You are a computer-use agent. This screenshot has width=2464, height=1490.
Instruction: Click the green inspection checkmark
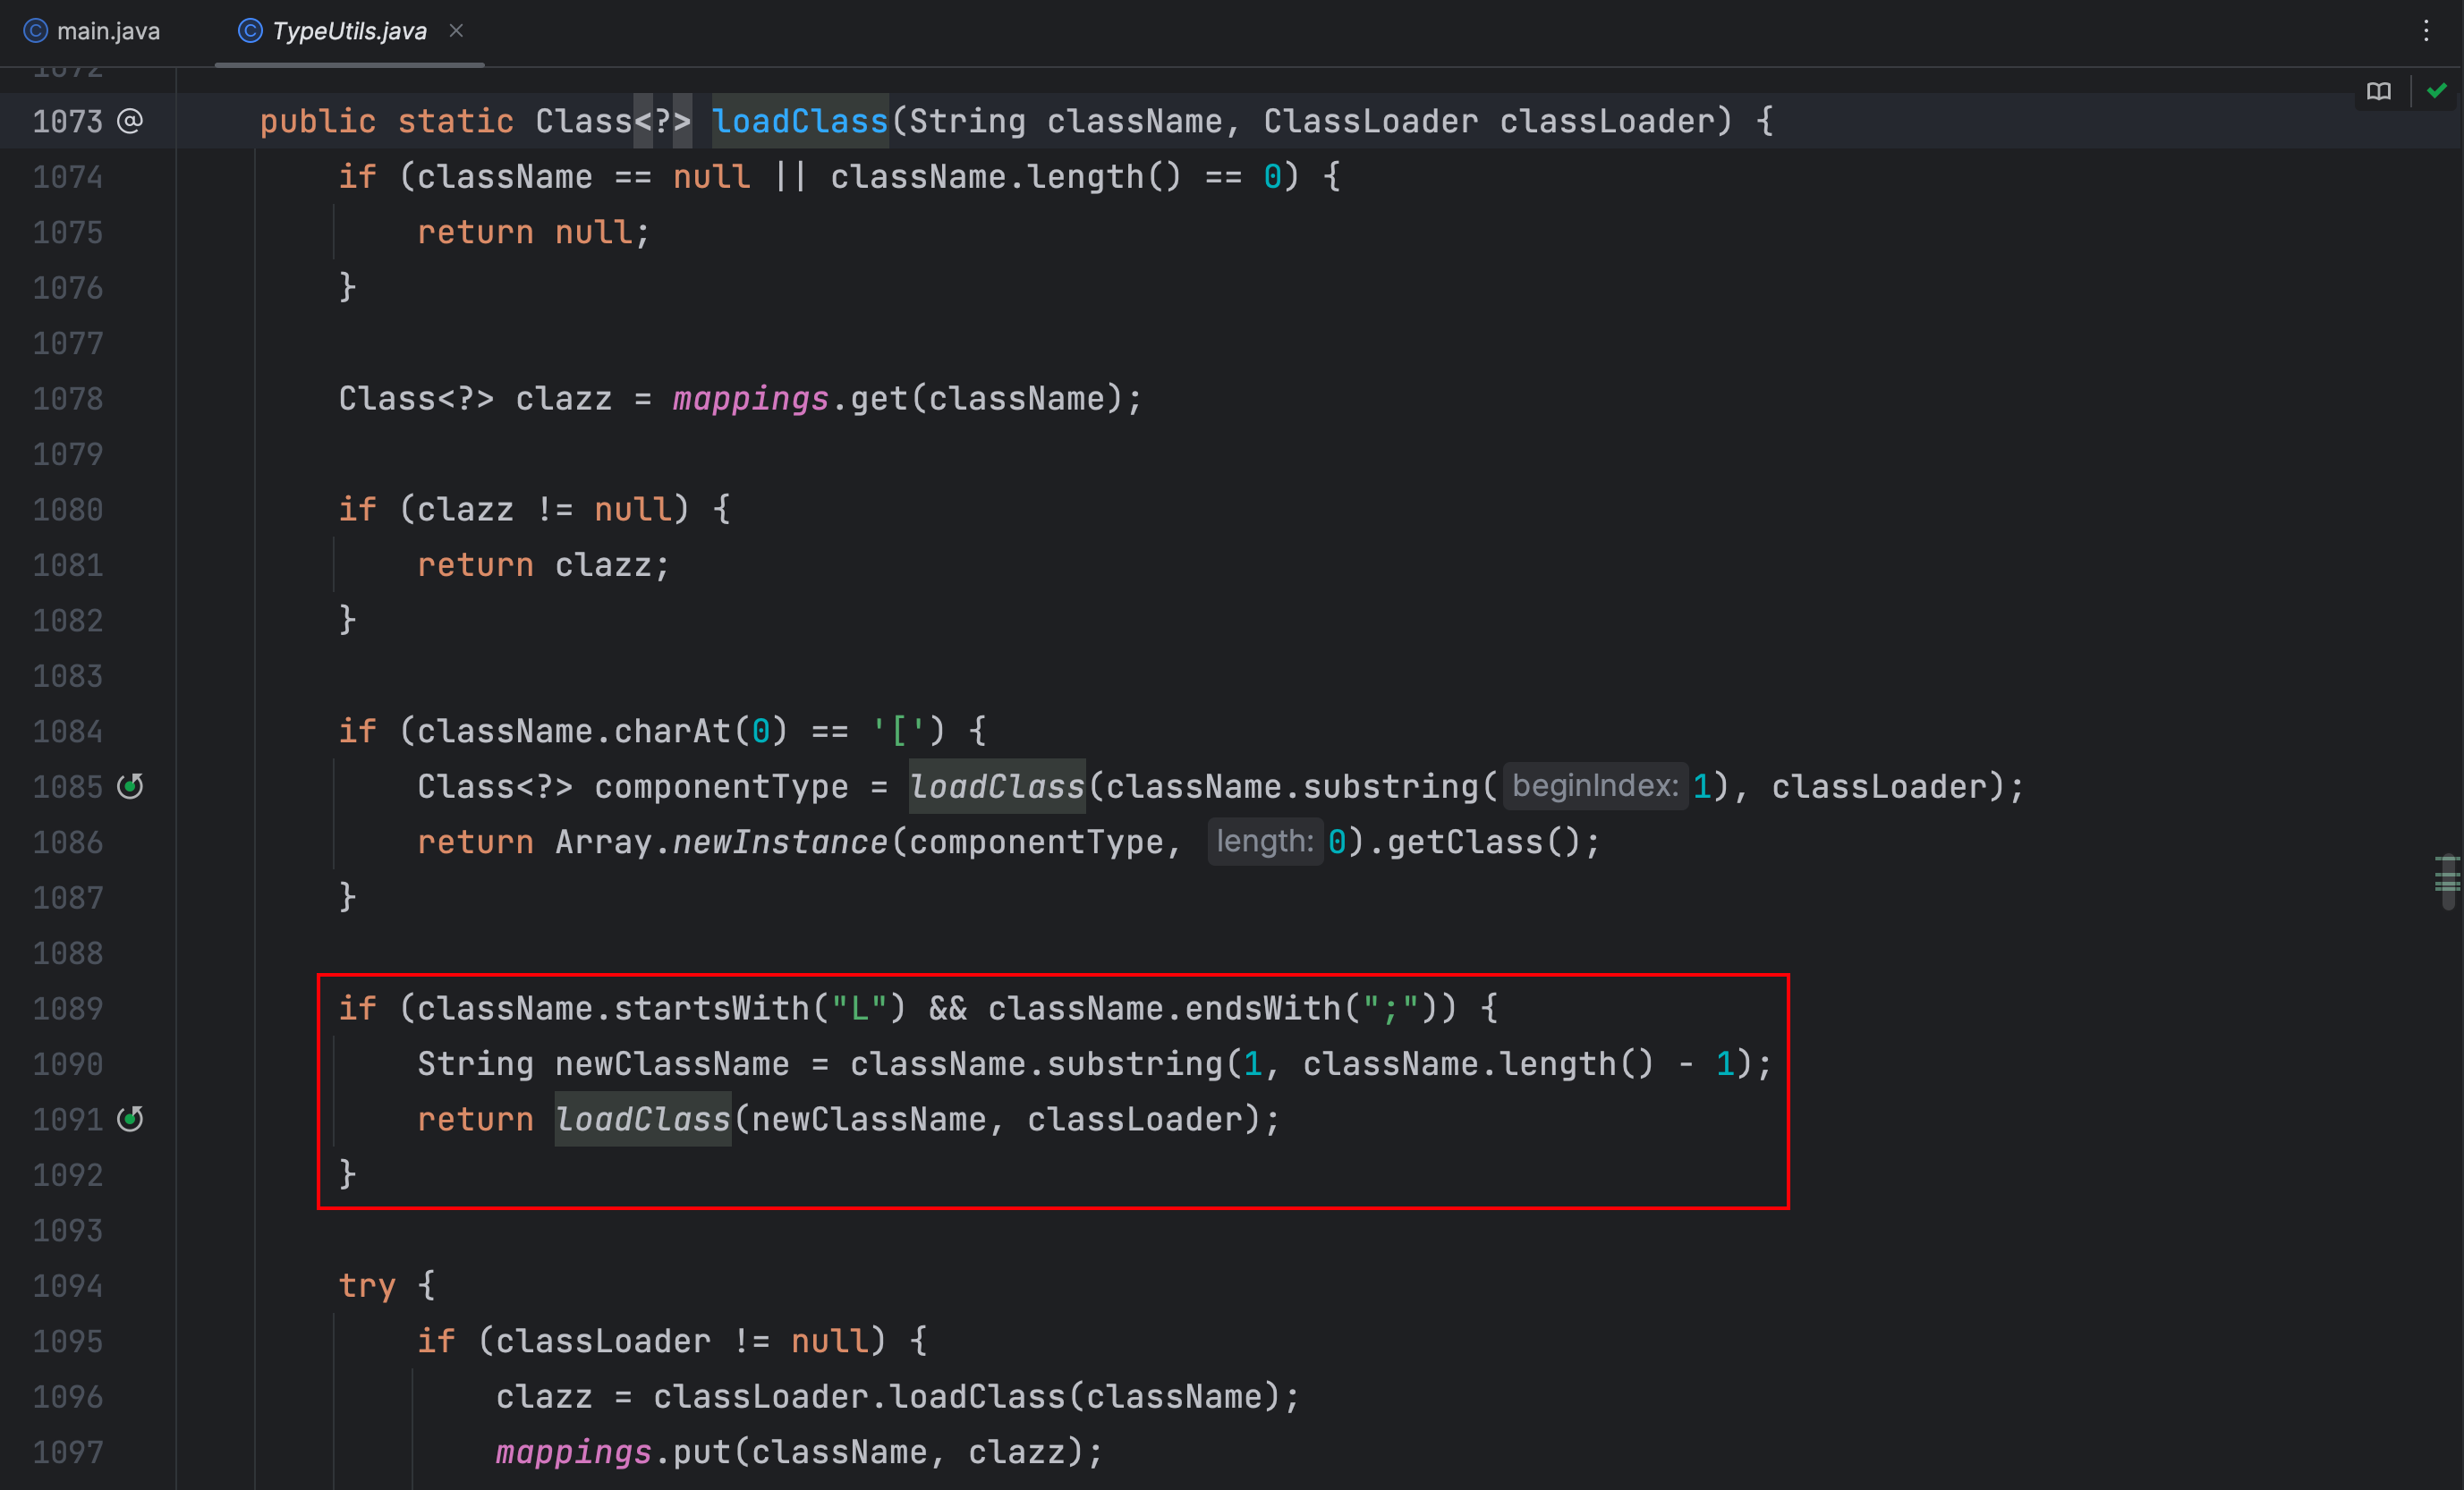tap(2437, 91)
